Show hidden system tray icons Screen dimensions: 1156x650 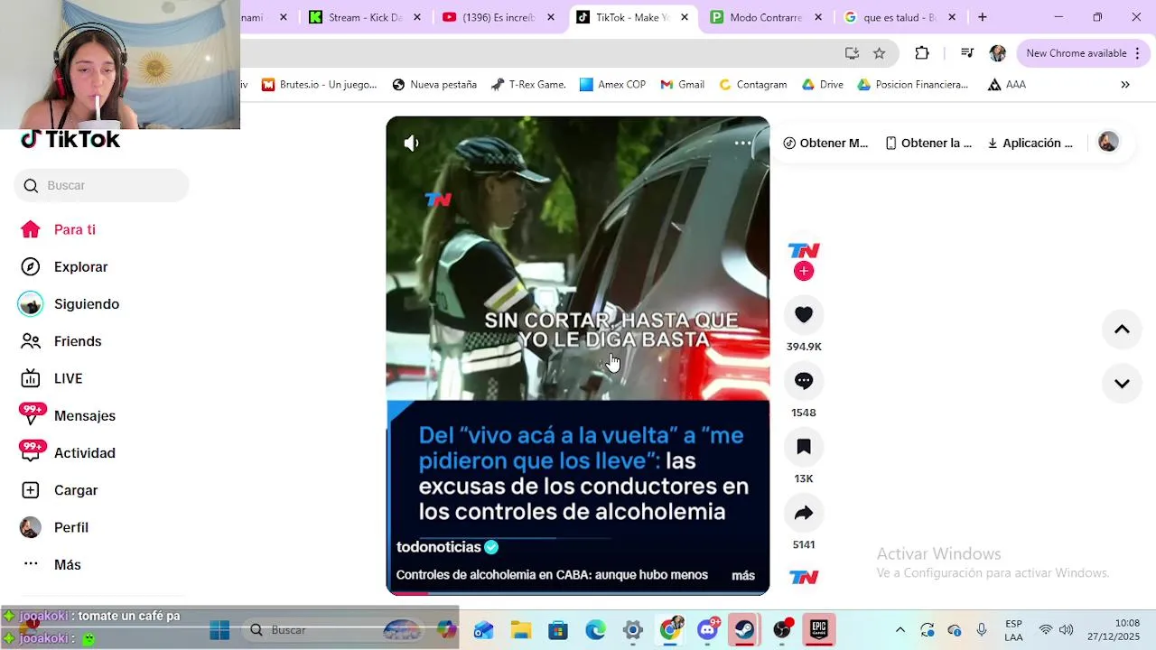click(x=900, y=630)
